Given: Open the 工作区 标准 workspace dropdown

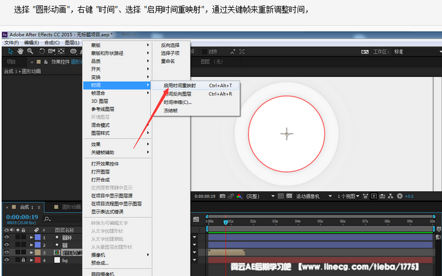Looking at the screenshot, I should coord(418,52).
